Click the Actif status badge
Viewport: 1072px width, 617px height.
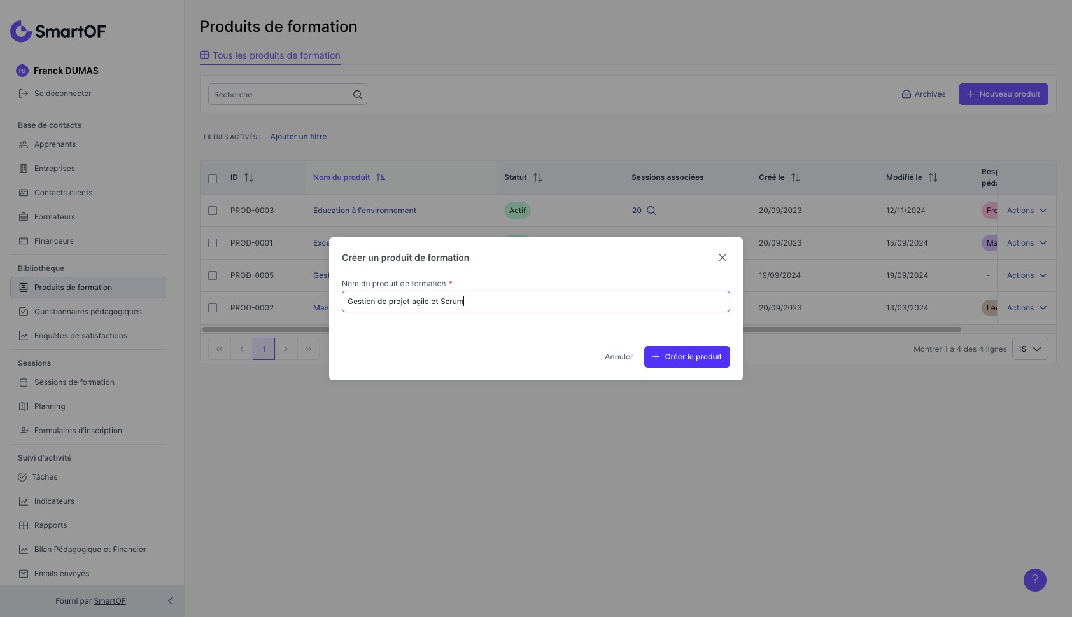518,211
